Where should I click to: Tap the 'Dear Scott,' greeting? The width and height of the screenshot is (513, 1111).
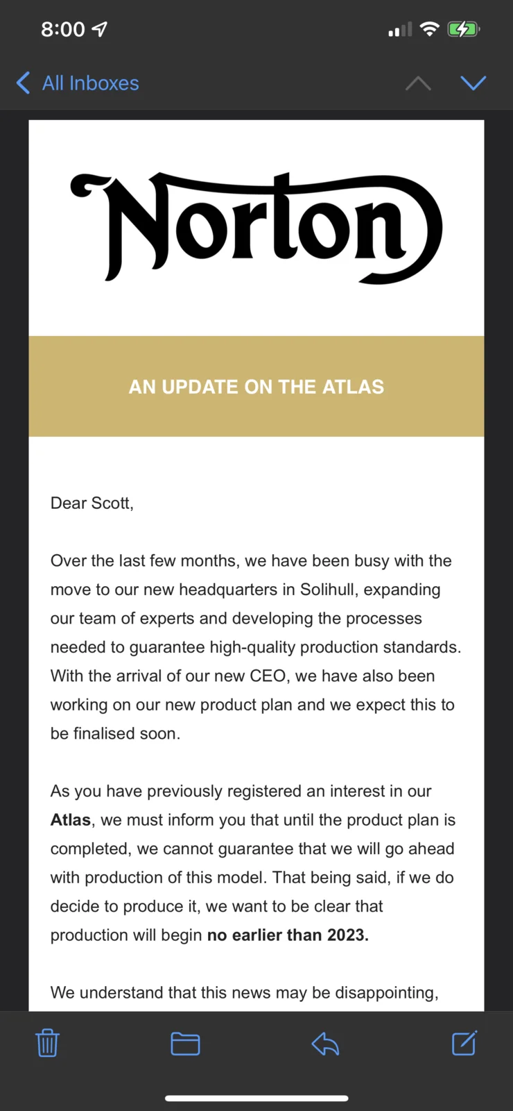(x=92, y=503)
